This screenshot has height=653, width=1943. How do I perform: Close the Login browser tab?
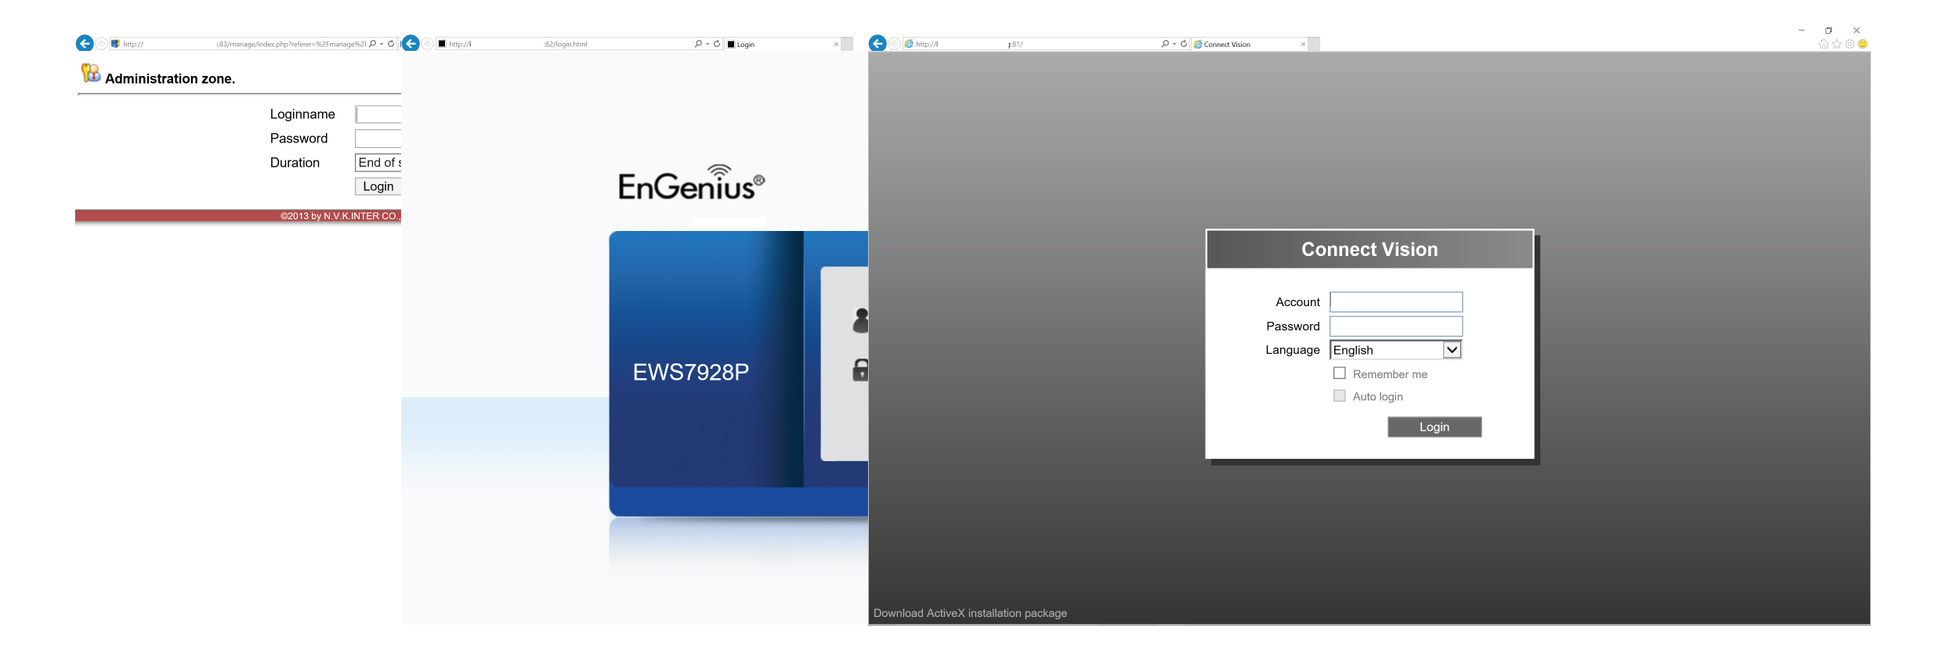coord(836,44)
